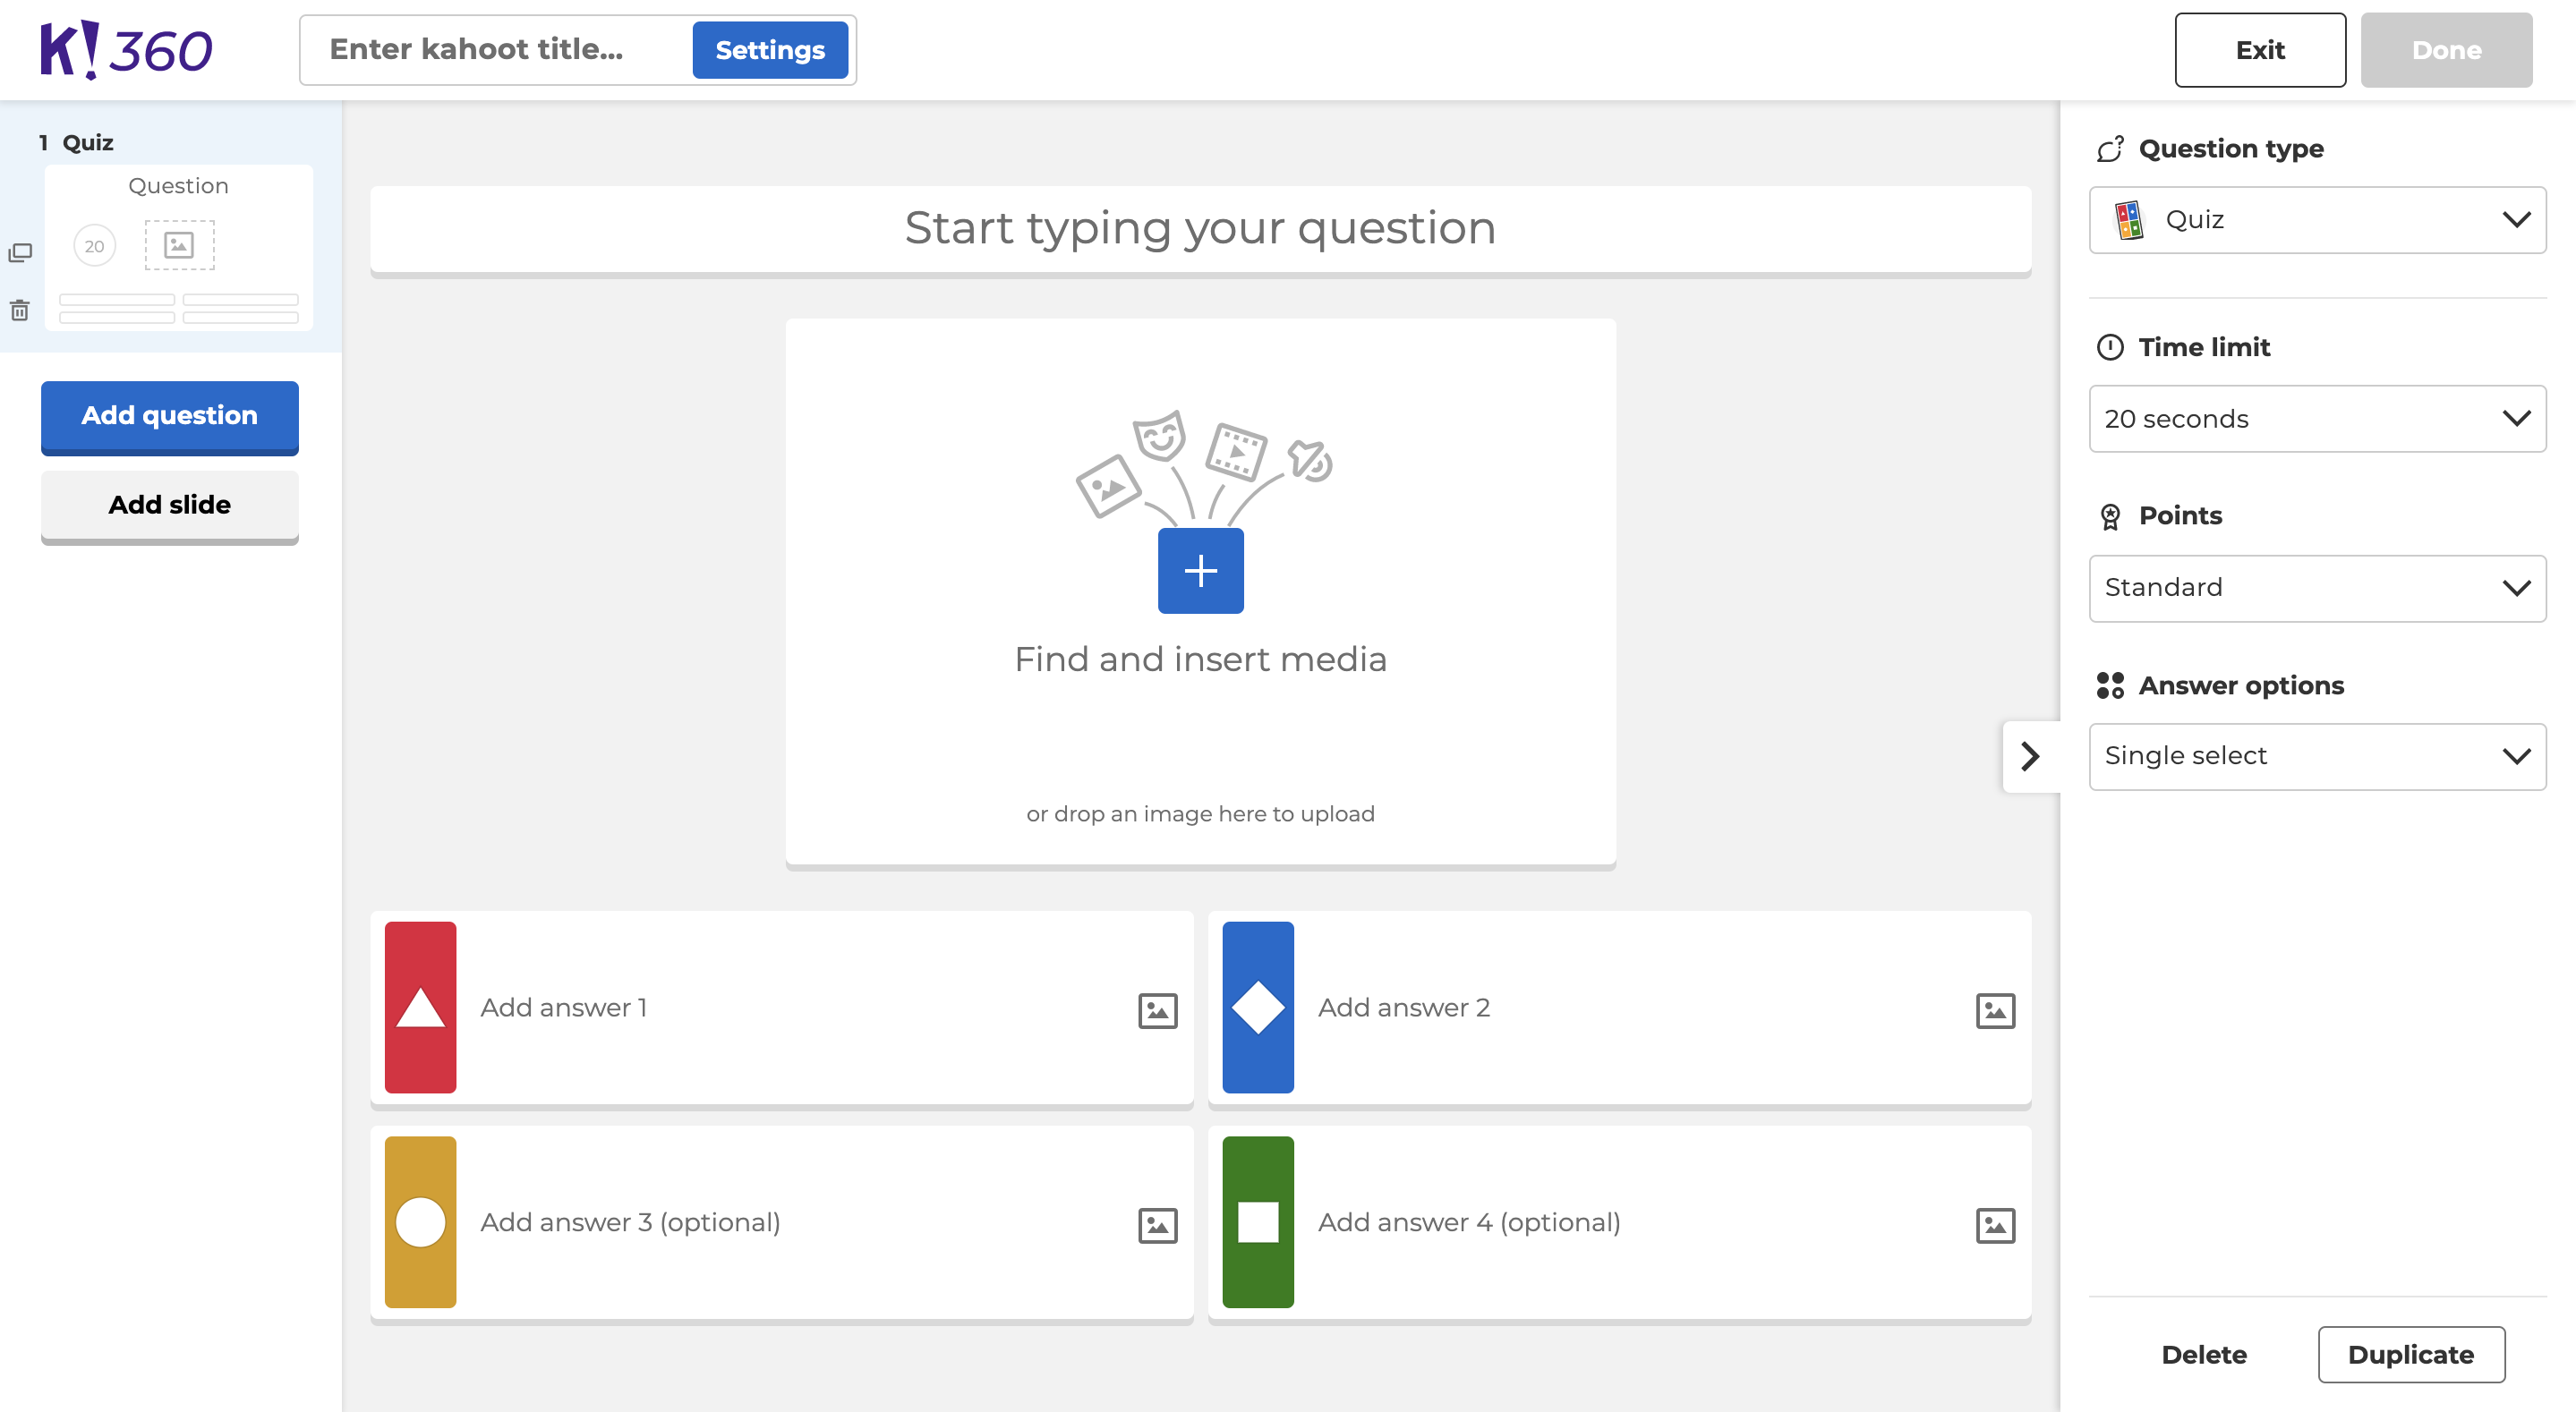Click the media insert plus icon
2576x1412 pixels.
1200,570
